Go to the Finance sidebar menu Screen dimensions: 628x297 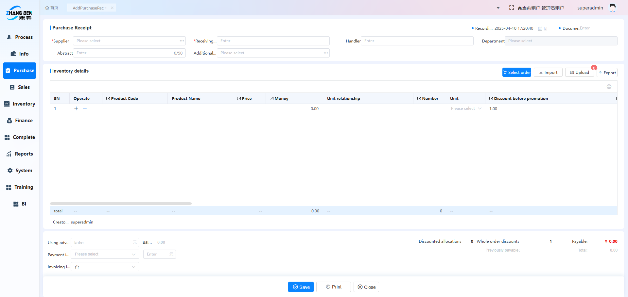click(20, 121)
